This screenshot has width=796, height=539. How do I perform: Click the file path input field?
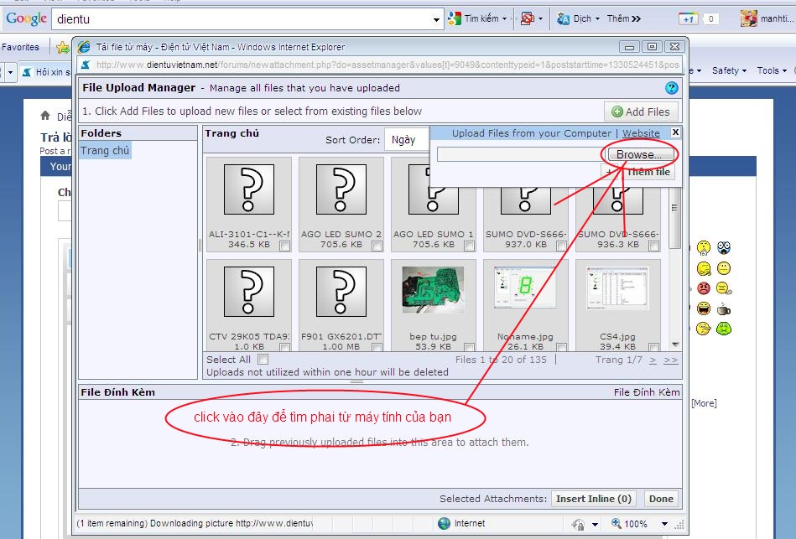click(x=521, y=154)
